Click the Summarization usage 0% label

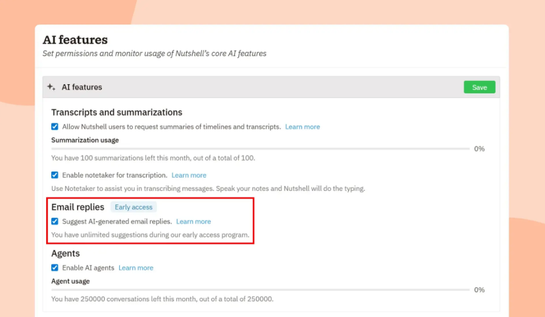[x=479, y=149]
